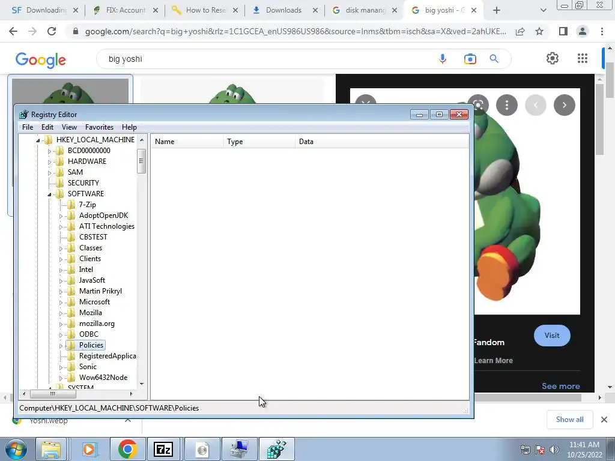The height and width of the screenshot is (461, 615).
Task: Collapse the HKEY_LOCAL_MACHINE tree node
Action: pos(38,140)
